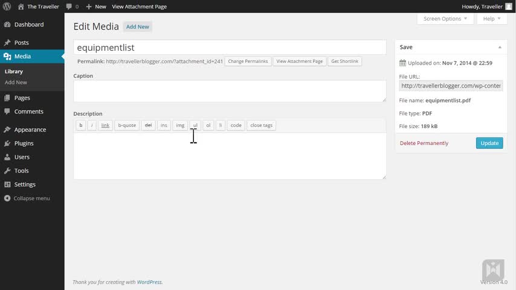The height and width of the screenshot is (290, 516).
Task: Click the attachment permalink URL
Action: click(164, 61)
